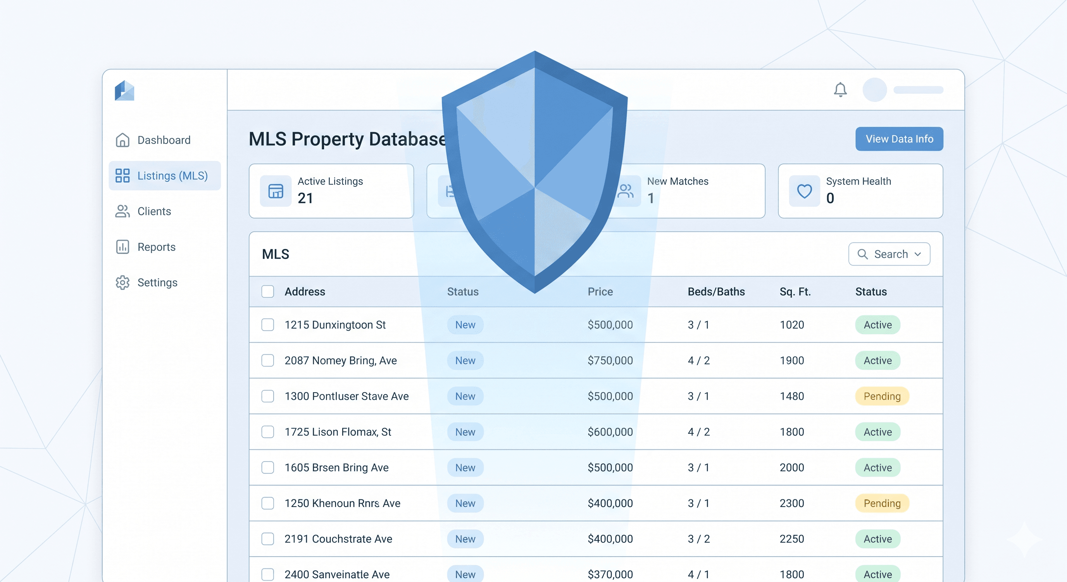Click Active badge for 1605 Brsen Bring Ave

point(878,467)
